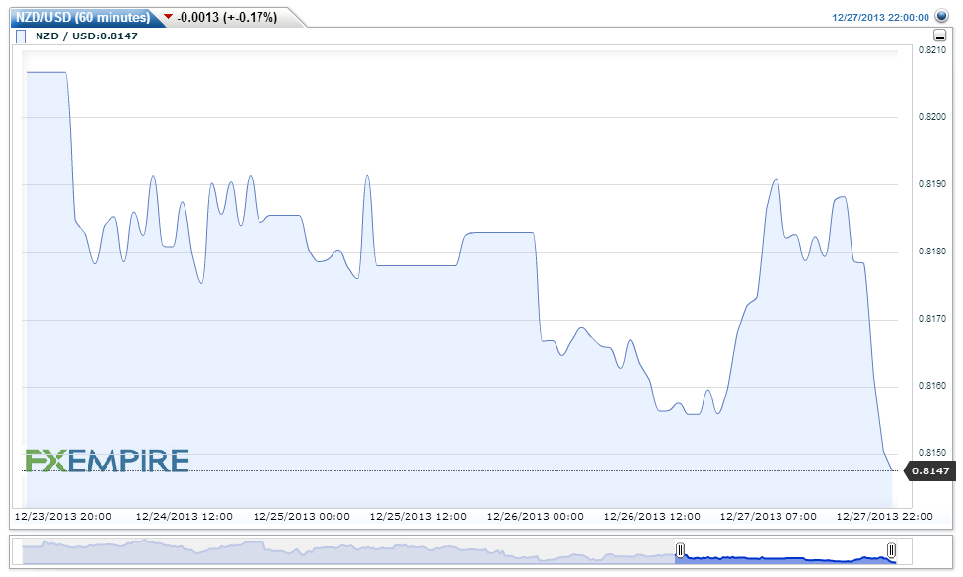Click the -0.0013 (+-0.17%) change value
The height and width of the screenshot is (577, 963).
click(227, 17)
